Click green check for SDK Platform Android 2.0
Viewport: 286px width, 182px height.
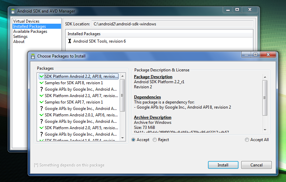[x=42, y=128]
